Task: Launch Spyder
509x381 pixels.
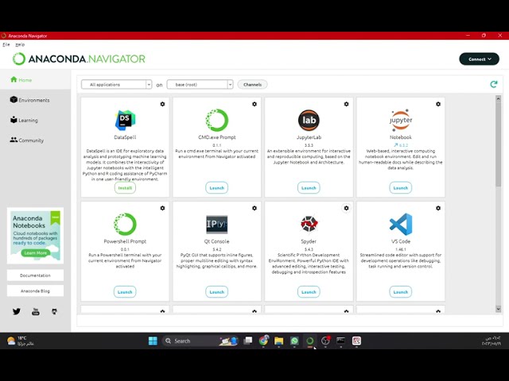Action: [x=309, y=292]
